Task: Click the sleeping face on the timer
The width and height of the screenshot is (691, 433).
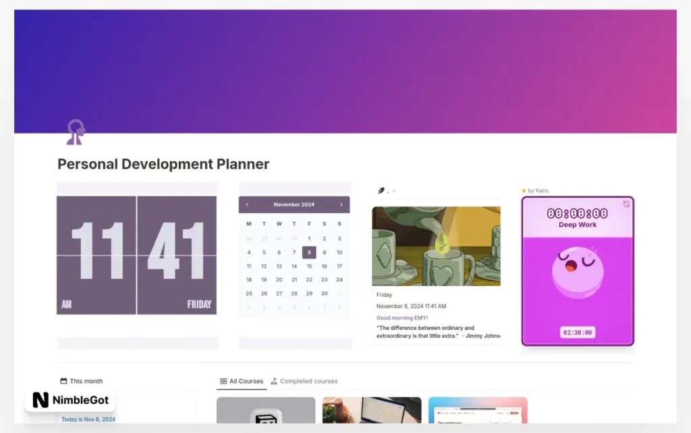Action: (578, 272)
